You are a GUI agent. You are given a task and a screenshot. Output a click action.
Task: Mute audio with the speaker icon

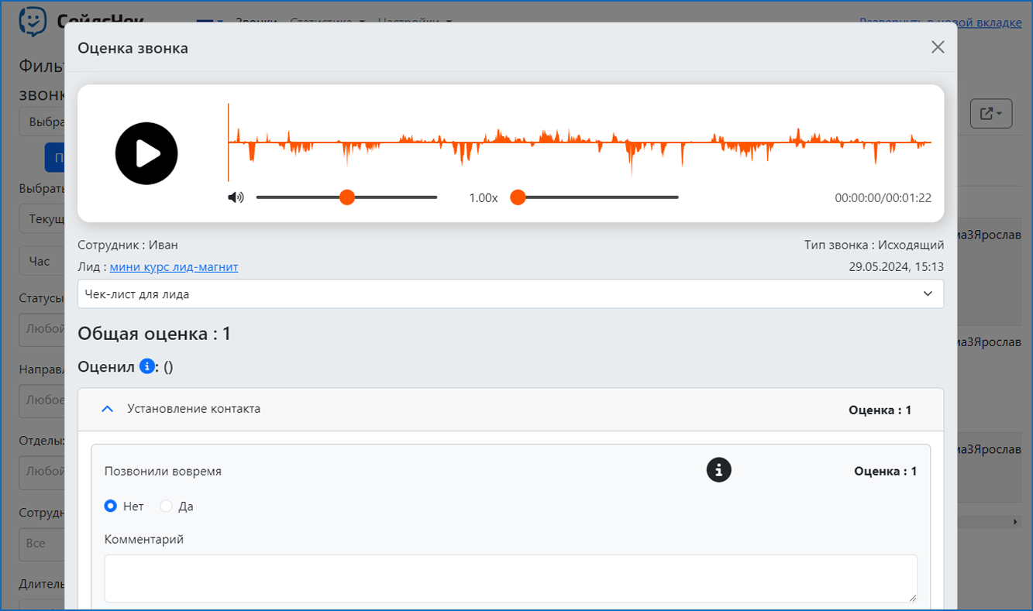236,197
